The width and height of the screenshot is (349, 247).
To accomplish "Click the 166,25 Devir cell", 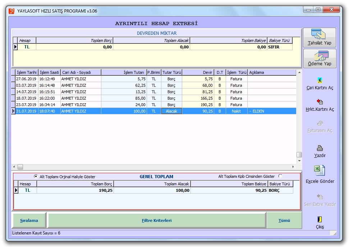I will pos(198,98).
